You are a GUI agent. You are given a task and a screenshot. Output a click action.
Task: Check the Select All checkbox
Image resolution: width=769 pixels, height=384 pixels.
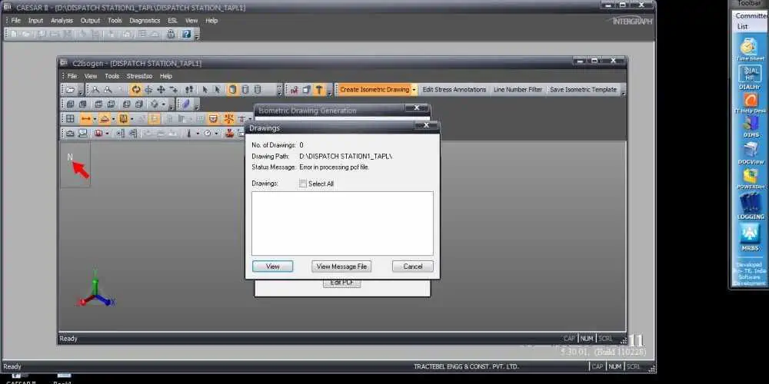click(302, 184)
